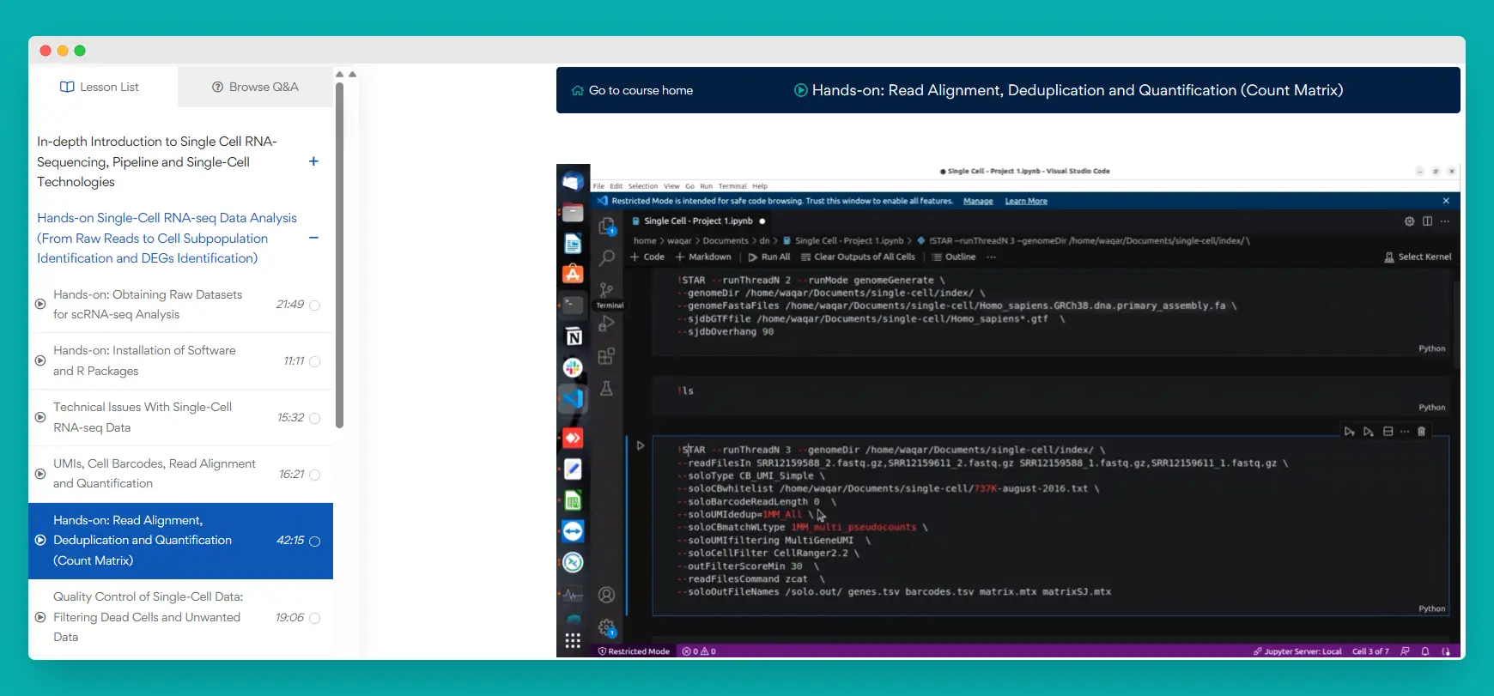
Task: Open the Extensions view in VS Code
Action: click(606, 356)
